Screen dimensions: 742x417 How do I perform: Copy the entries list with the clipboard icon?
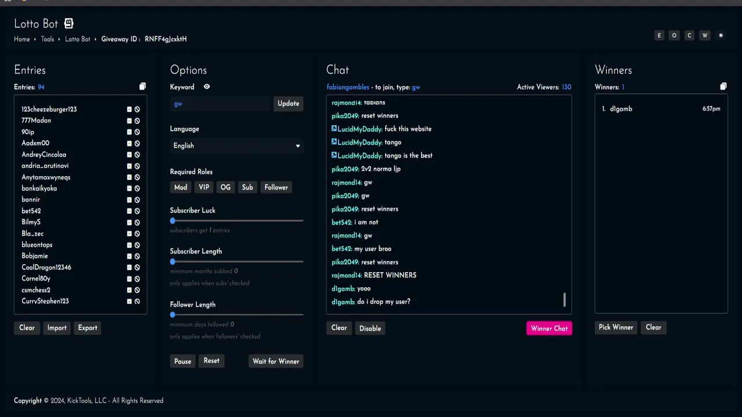pyautogui.click(x=143, y=87)
